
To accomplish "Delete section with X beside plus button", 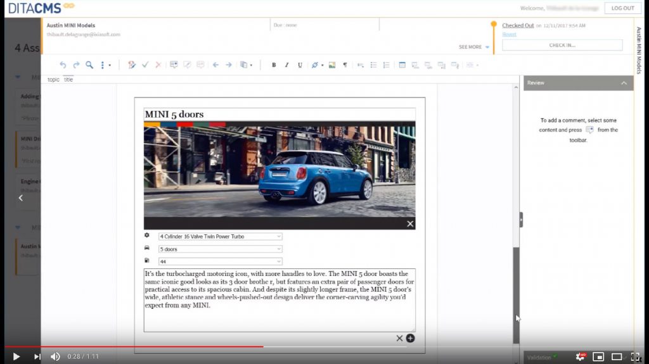I will 399,338.
